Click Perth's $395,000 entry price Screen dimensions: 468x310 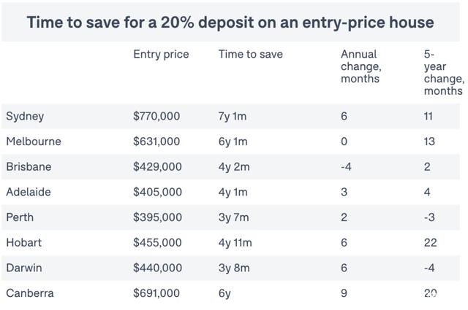(156, 217)
